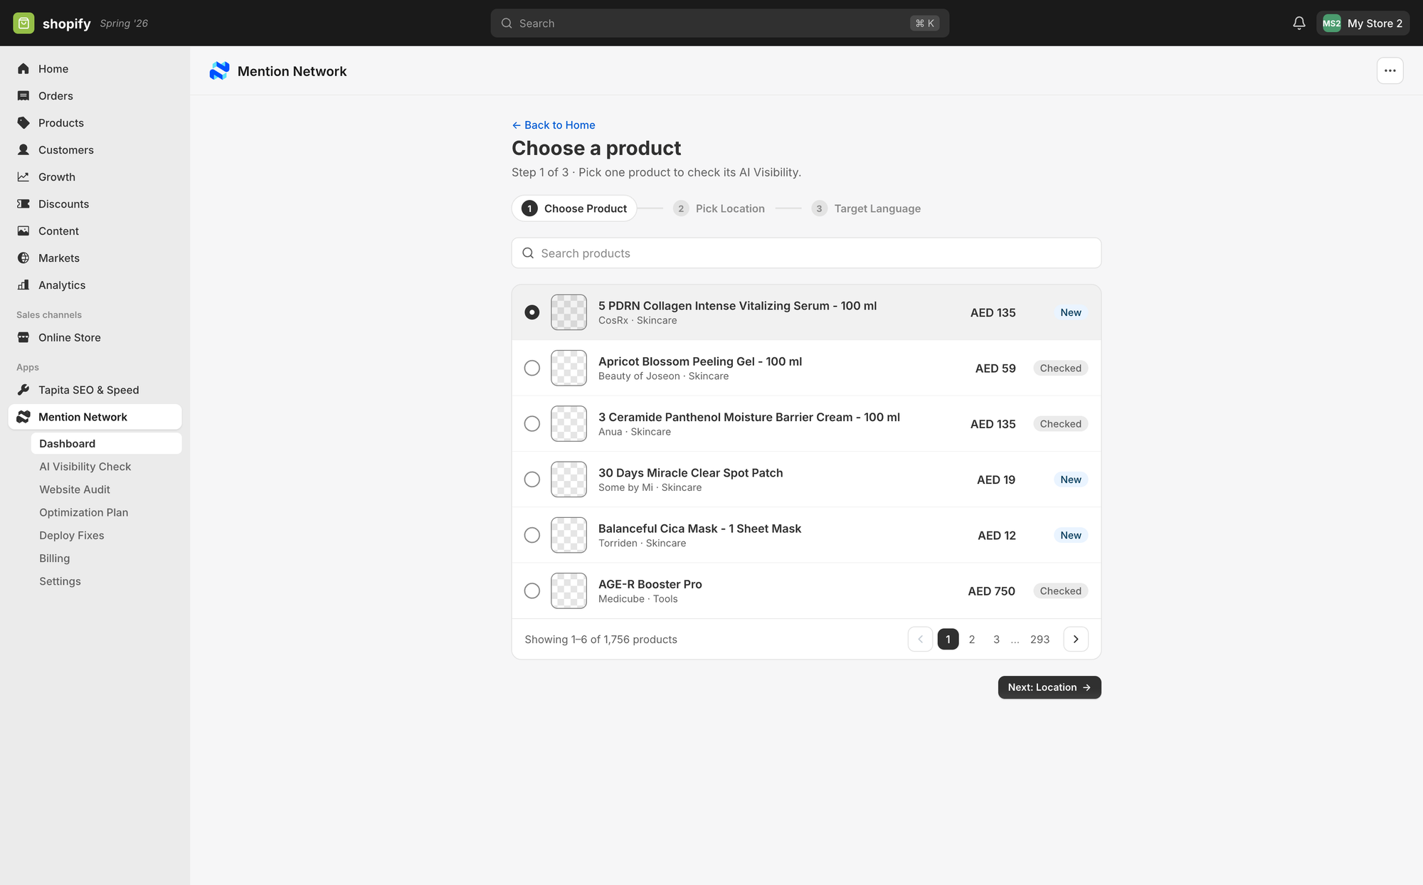Focus the Search products input field
1423x885 pixels.
(x=806, y=253)
